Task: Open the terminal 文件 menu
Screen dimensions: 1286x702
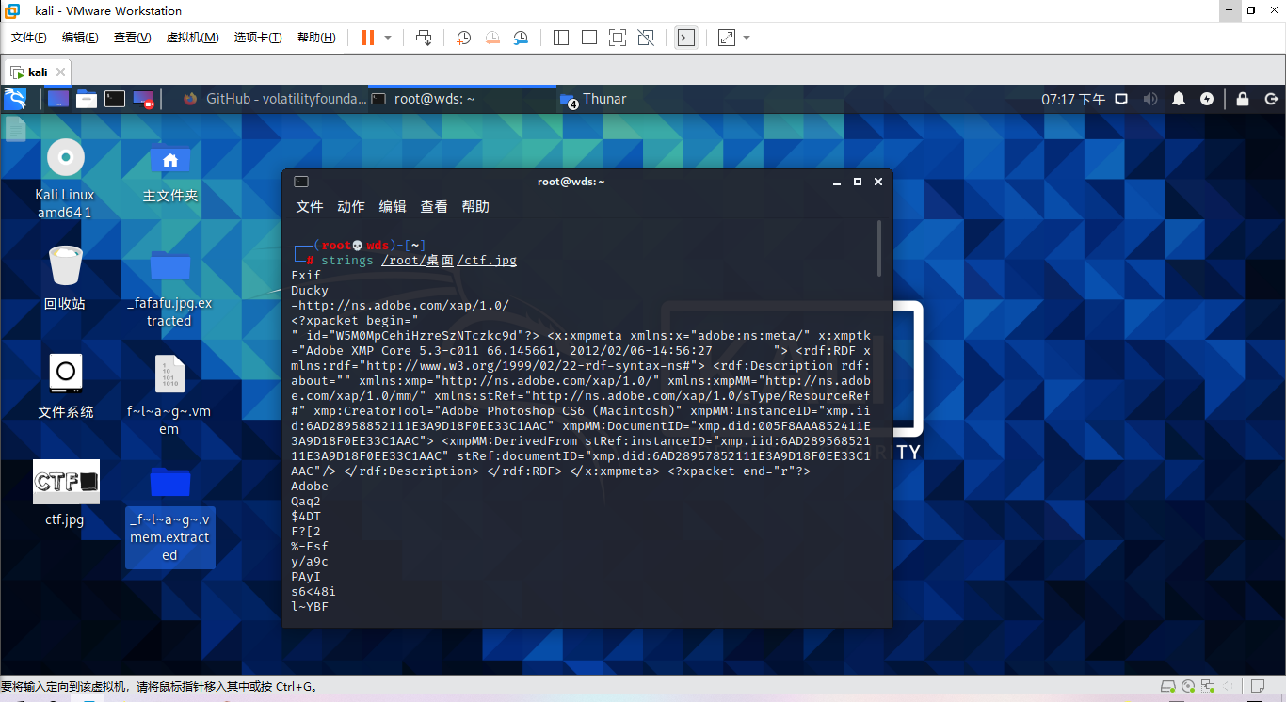Action: 310,207
